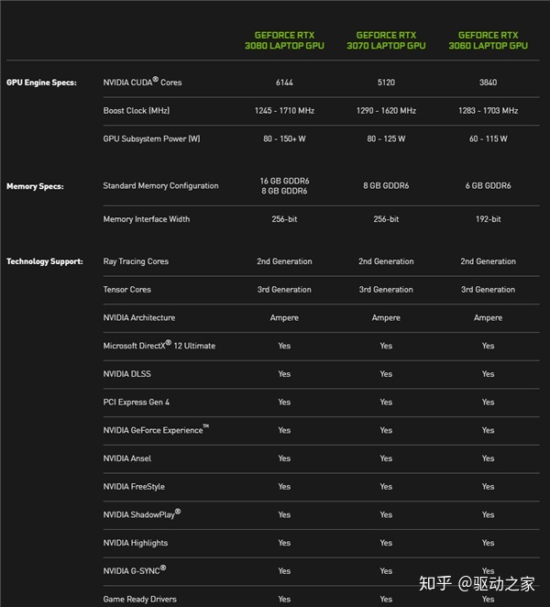Click the CUDA cores value 5120
Viewport: 550px width, 607px height.
[386, 83]
